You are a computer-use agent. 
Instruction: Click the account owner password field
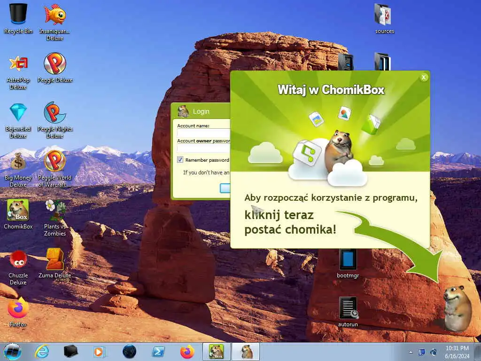204,148
